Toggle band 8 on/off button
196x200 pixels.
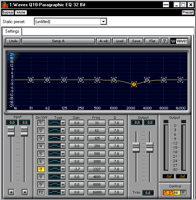[x=41, y=177]
